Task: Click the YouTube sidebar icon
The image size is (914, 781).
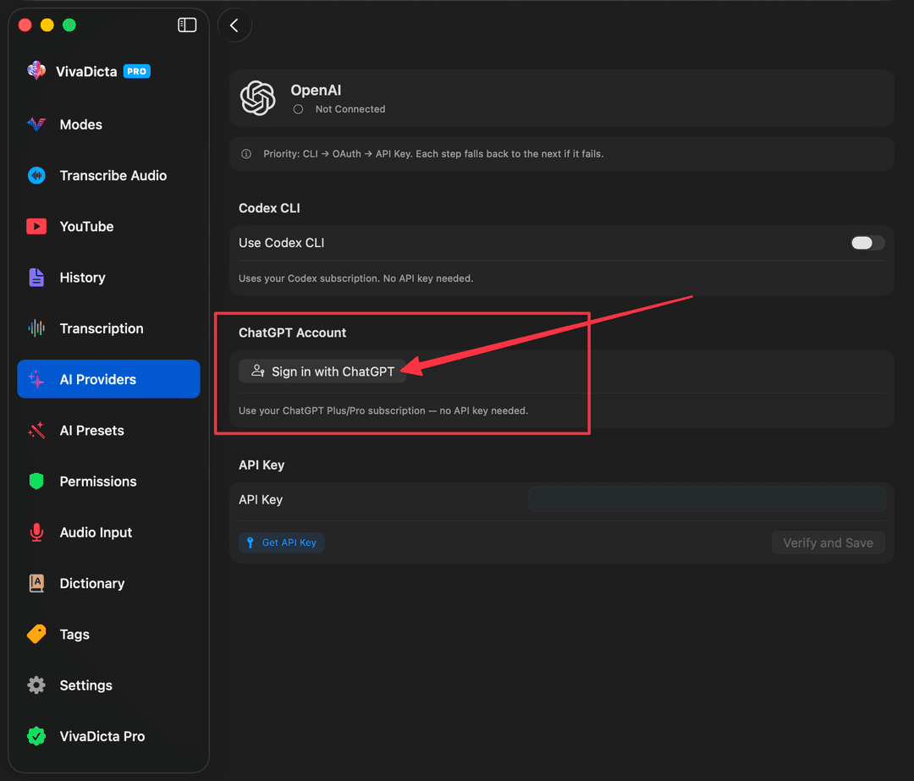Action: [x=36, y=226]
